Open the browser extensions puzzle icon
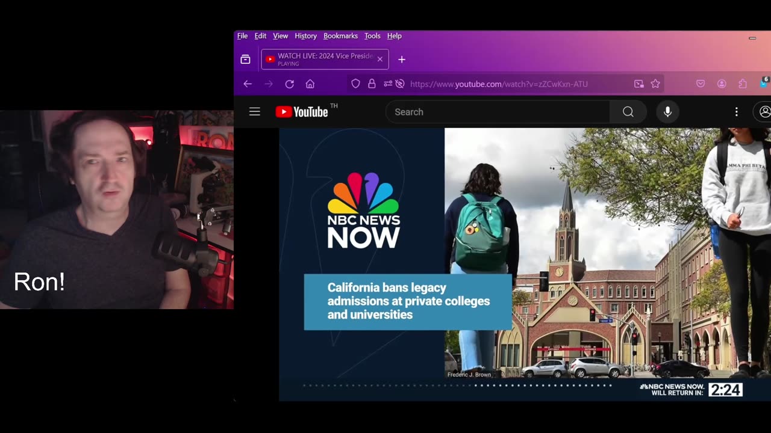 [x=743, y=84]
